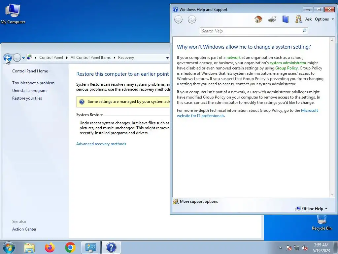Open My Computer desktop icon
Screen dimensions: 338x254
(x=13, y=14)
